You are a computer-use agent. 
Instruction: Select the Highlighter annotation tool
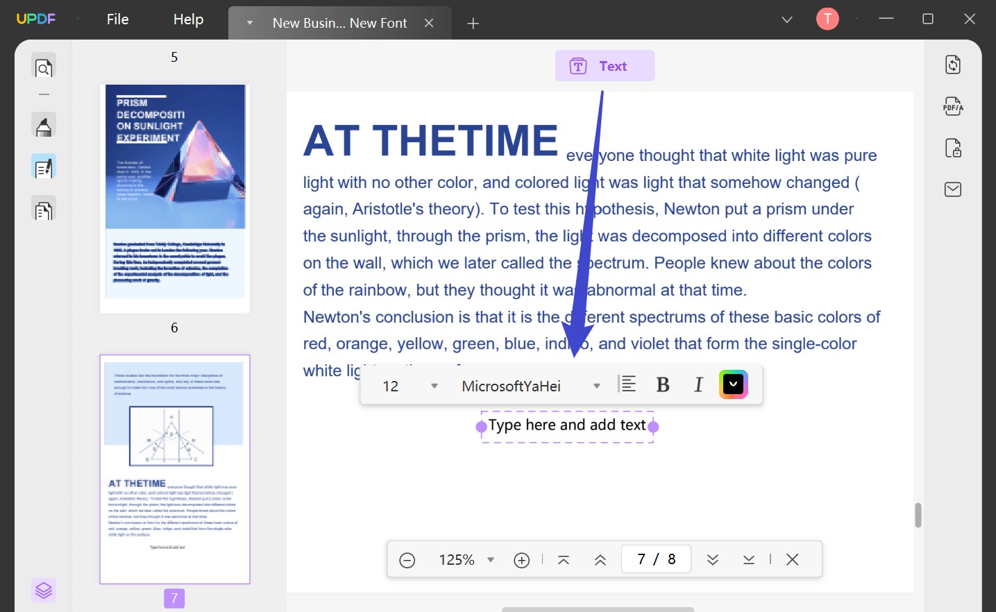pos(44,126)
